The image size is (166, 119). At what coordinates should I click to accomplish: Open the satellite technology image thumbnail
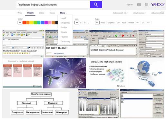[64, 73]
